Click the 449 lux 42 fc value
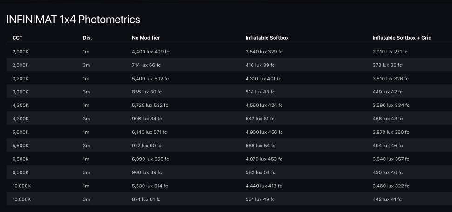 click(387, 92)
